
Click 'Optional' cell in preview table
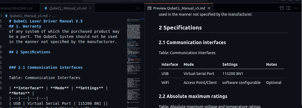pyautogui.click(x=274, y=83)
